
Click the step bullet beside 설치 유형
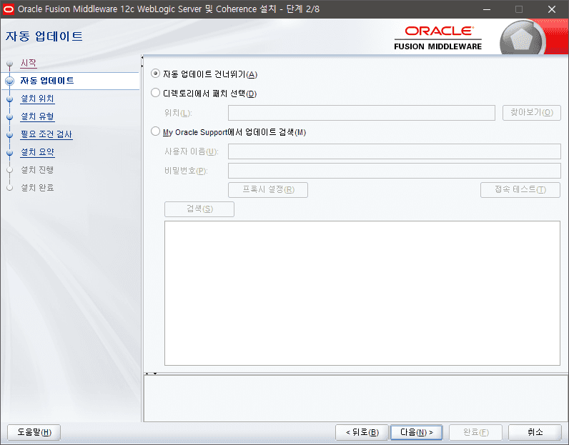[x=10, y=116]
